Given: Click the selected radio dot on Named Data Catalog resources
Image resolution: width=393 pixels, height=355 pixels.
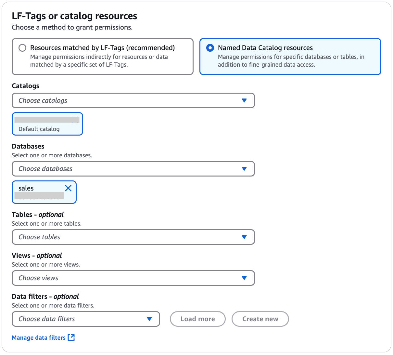Looking at the screenshot, I should point(210,48).
